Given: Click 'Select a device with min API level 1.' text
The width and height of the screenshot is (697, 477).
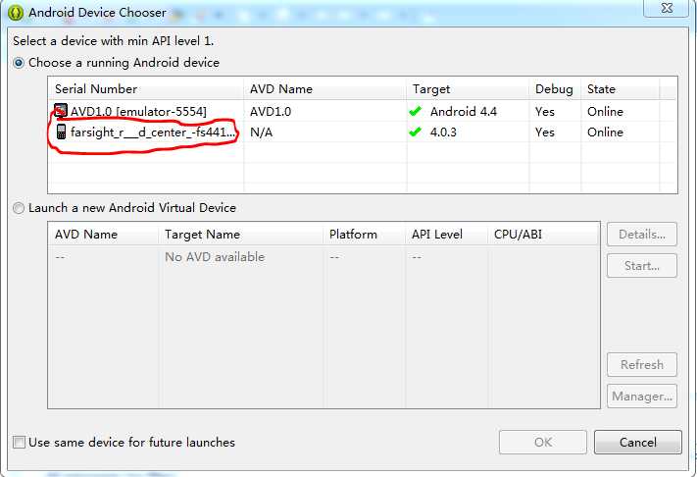Looking at the screenshot, I should [x=114, y=41].
